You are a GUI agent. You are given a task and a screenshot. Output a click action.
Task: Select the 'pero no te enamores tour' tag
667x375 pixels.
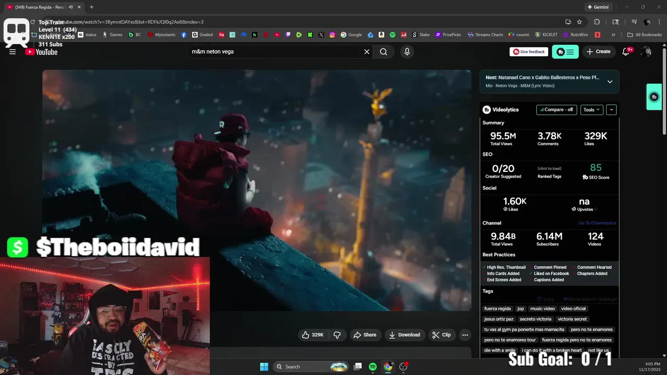point(510,340)
